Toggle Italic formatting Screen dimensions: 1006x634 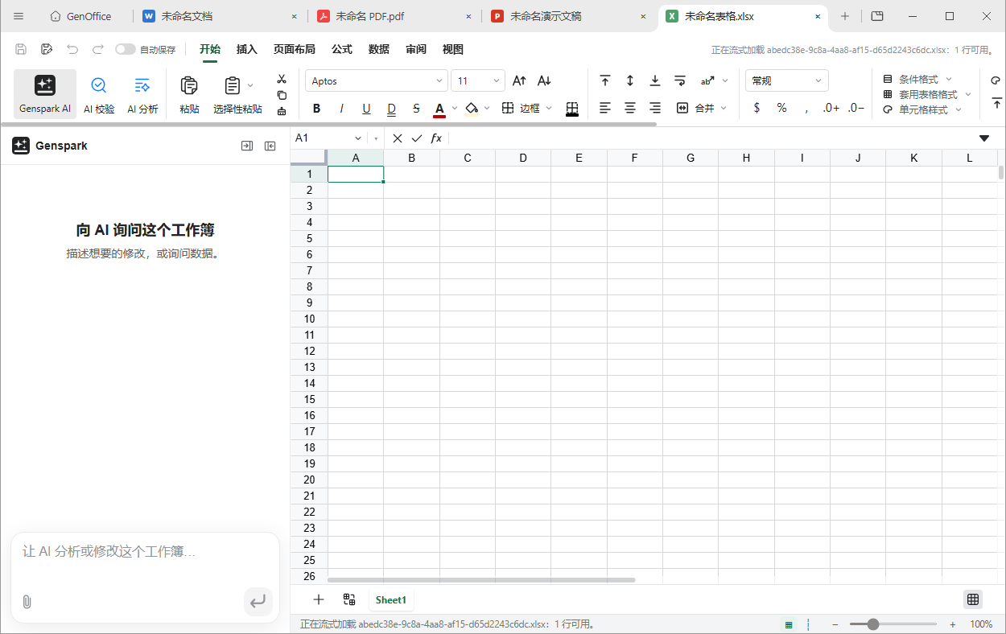click(x=341, y=109)
